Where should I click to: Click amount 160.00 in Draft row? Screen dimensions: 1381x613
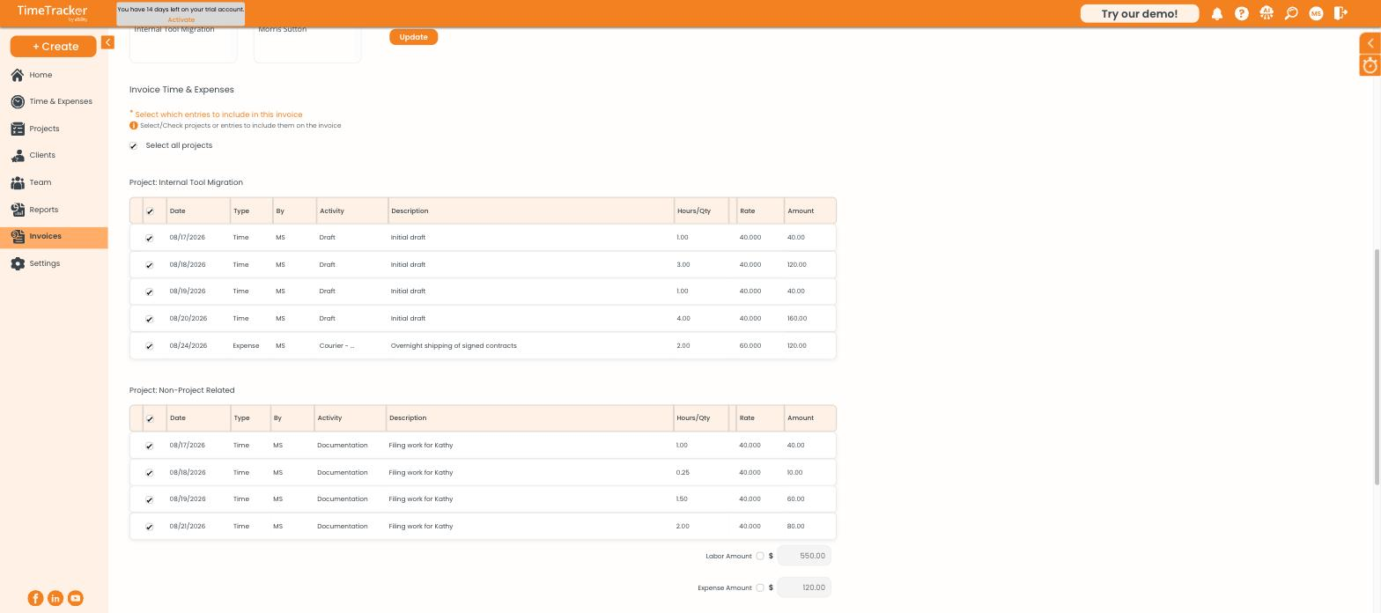pos(797,318)
